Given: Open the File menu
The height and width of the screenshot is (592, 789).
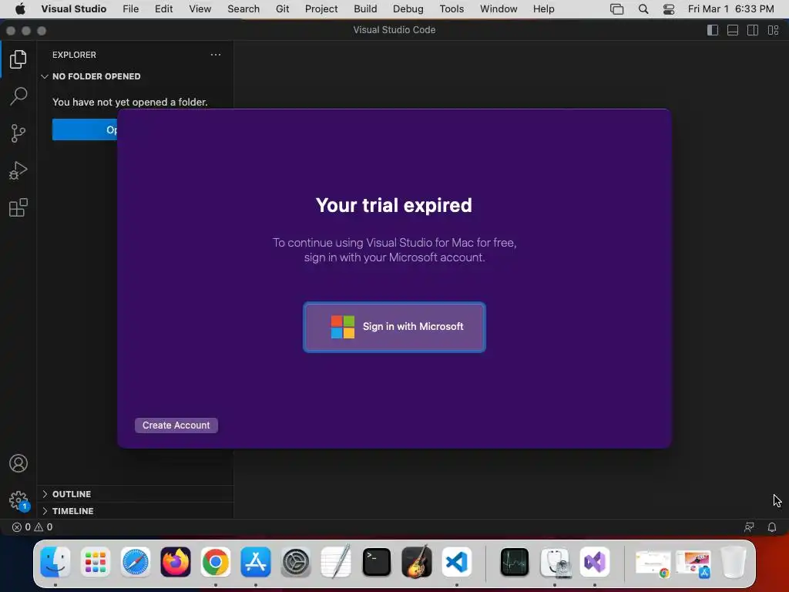Looking at the screenshot, I should 131,9.
